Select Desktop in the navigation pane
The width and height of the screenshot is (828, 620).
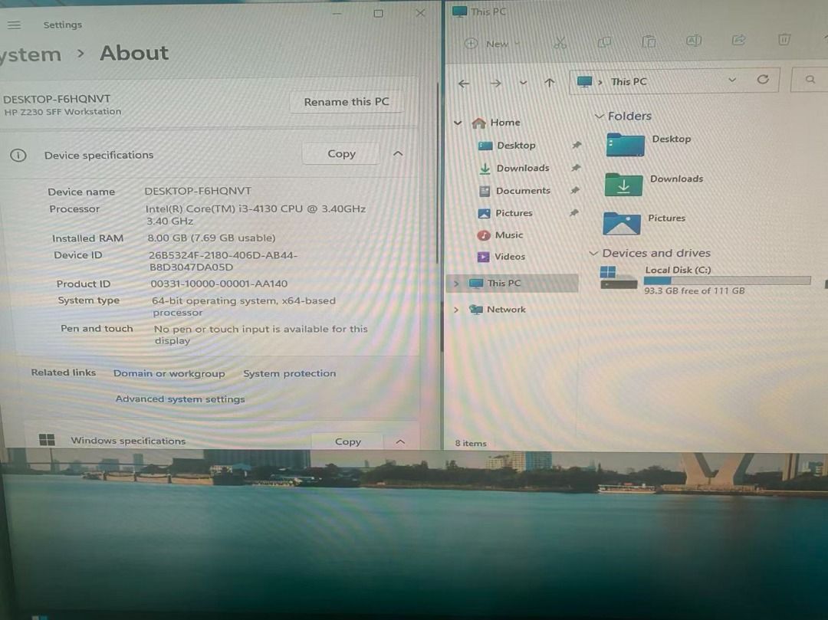click(x=507, y=145)
